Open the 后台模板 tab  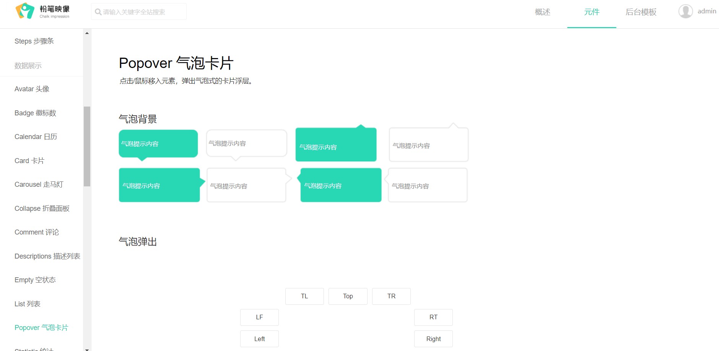pos(641,12)
